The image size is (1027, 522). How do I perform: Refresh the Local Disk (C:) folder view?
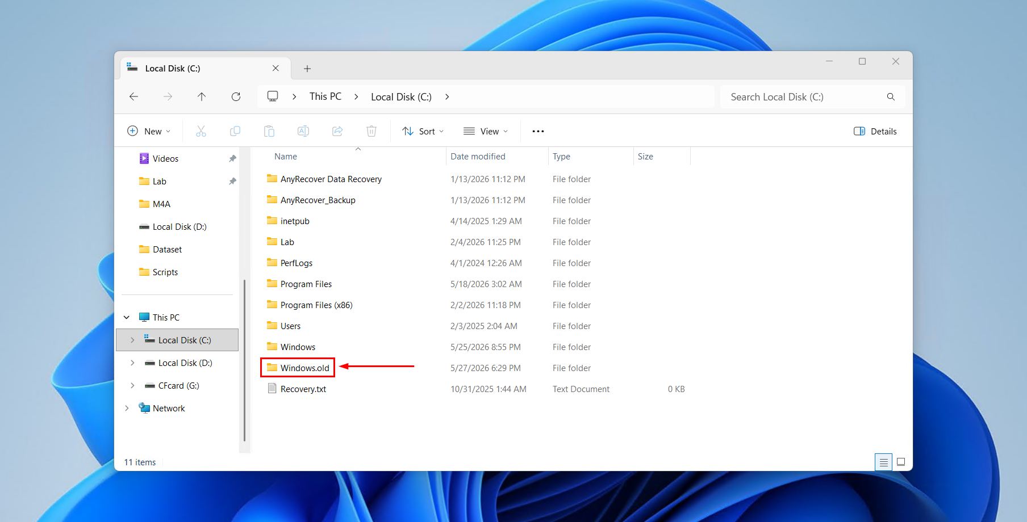point(236,97)
